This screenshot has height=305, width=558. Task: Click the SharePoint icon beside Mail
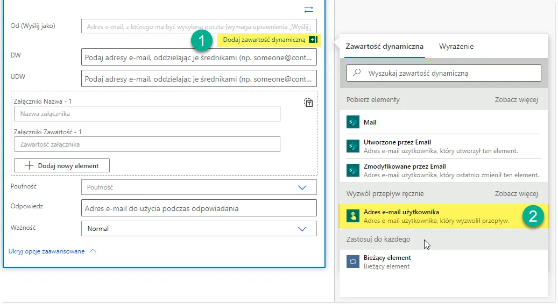pos(353,122)
